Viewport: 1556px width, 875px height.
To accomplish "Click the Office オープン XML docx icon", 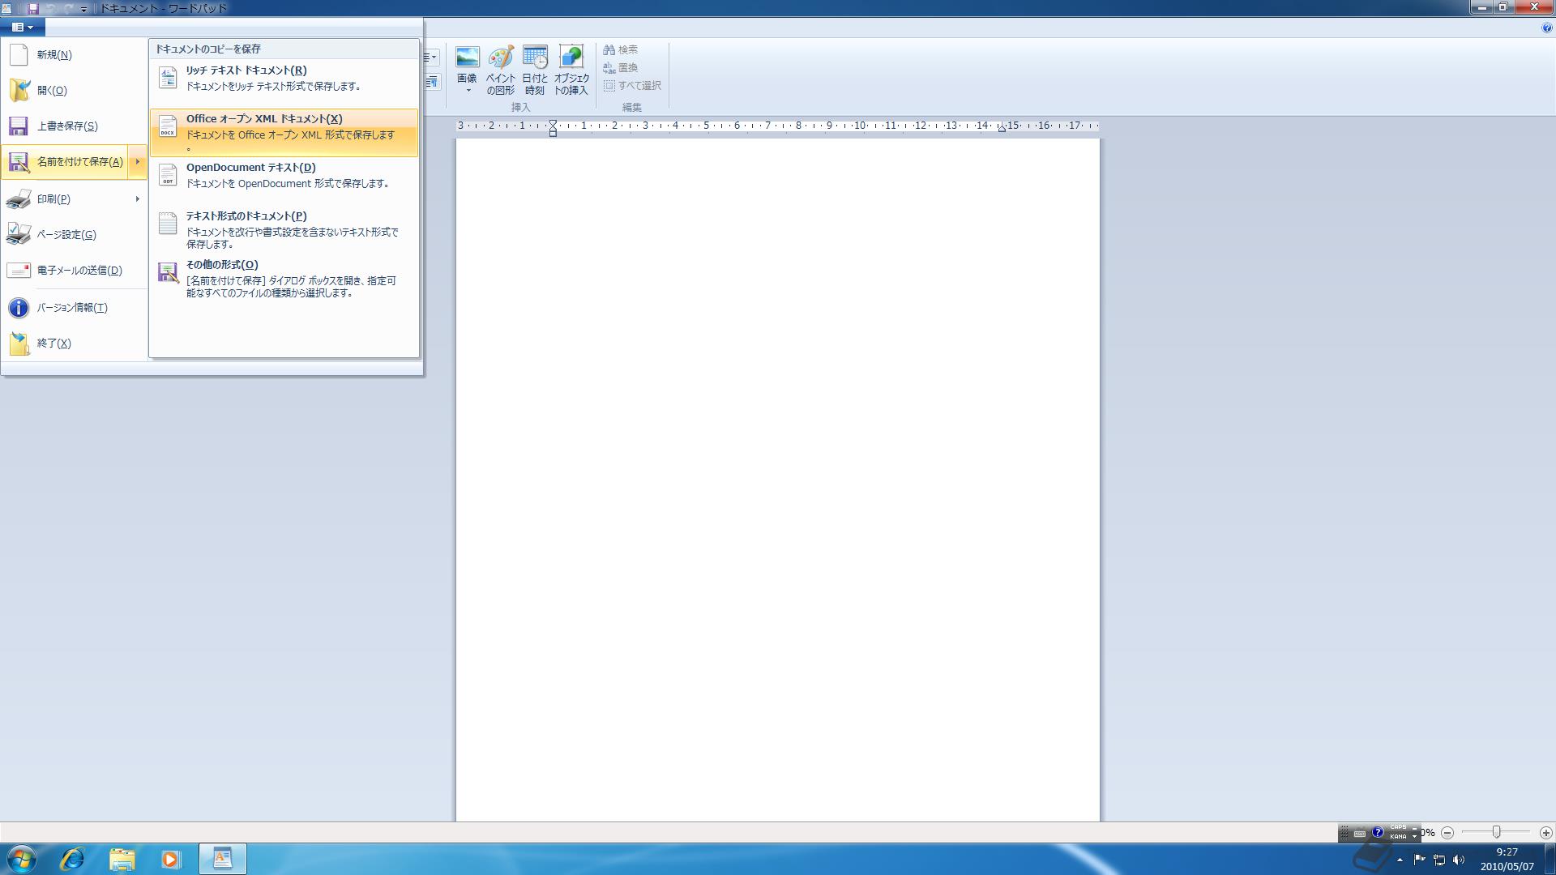I will (x=168, y=126).
